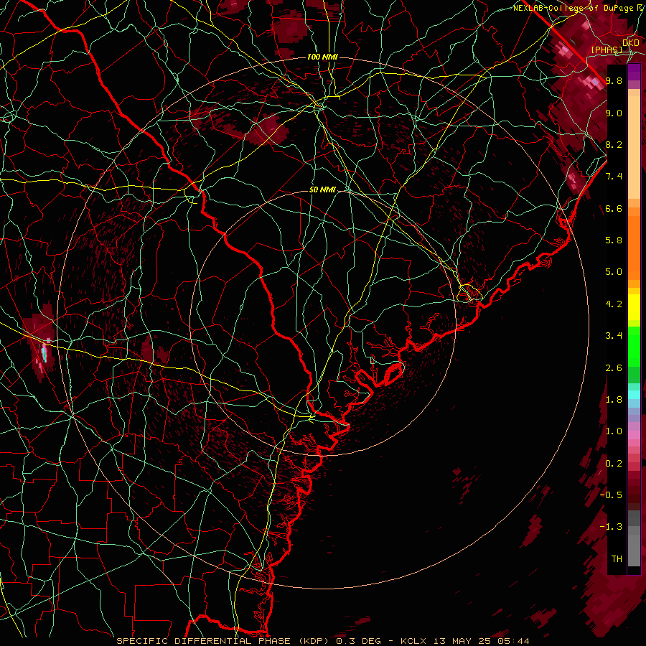This screenshot has width=646, height=646.
Task: Click the "0.3 DEG" elevation text
Action: point(358,641)
